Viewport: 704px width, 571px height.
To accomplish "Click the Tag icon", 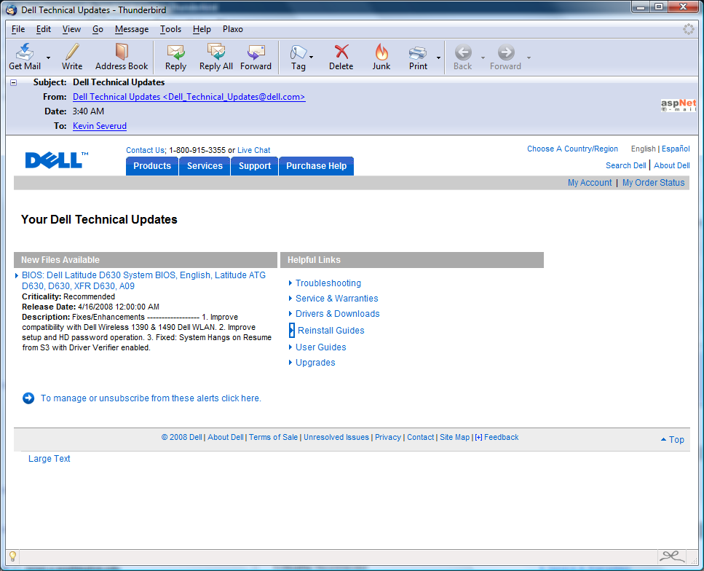I will (298, 52).
